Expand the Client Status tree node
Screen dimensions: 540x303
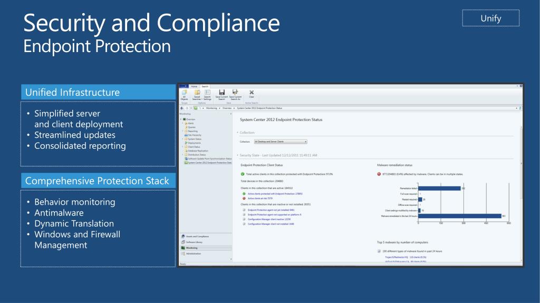point(183,147)
